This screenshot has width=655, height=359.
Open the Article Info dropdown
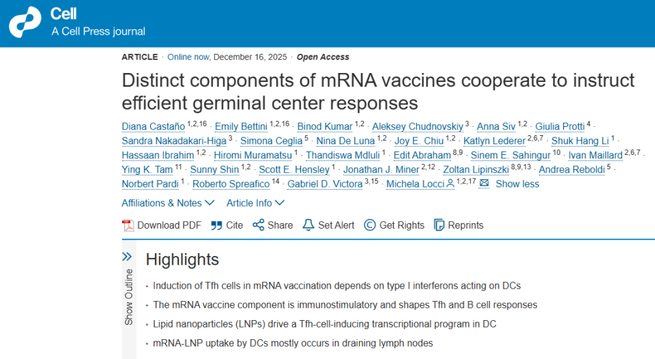pyautogui.click(x=255, y=203)
